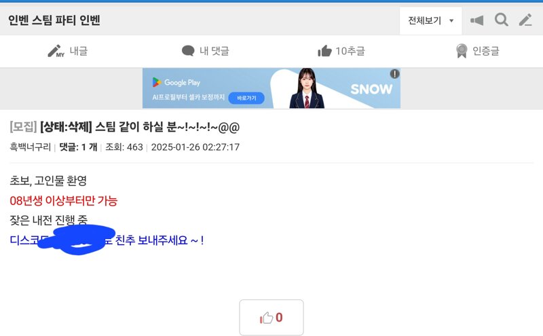The height and width of the screenshot is (336, 543).
Task: Click the ad info icon on banner
Action: click(x=395, y=73)
